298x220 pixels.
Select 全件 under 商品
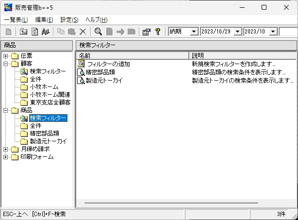[x=35, y=126]
